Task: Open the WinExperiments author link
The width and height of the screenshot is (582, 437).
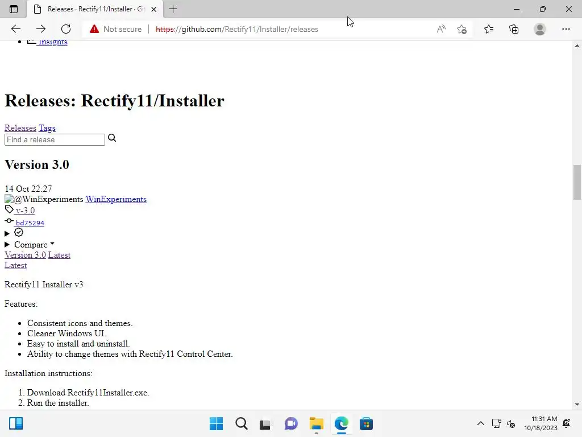Action: tap(116, 199)
